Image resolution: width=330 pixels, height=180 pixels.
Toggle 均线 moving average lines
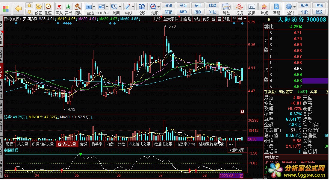pyautogui.click(x=196, y=19)
